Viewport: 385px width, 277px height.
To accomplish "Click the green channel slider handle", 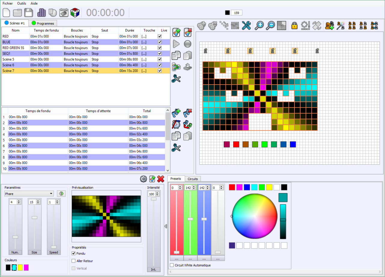I will 190,219.
